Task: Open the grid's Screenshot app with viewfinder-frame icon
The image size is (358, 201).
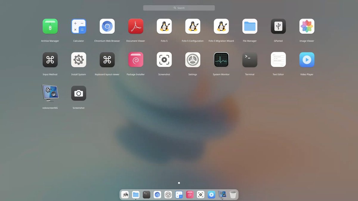Action: [164, 60]
